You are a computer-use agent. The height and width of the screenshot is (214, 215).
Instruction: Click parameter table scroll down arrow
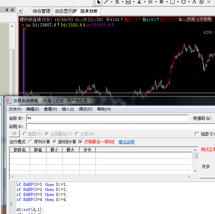click(195, 171)
